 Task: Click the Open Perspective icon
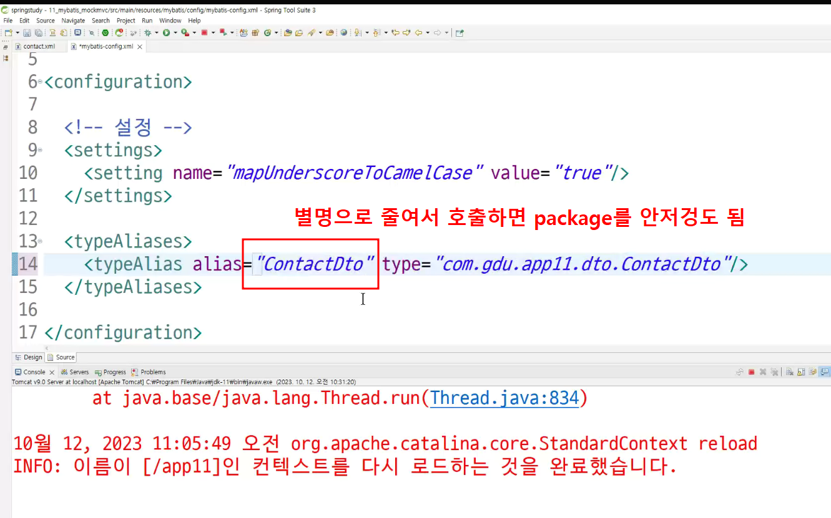point(460,32)
